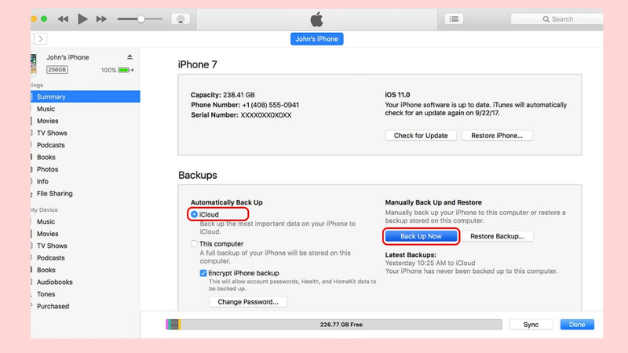
Task: Click the serial number XXXX0XX0X0XX
Action: tap(266, 115)
